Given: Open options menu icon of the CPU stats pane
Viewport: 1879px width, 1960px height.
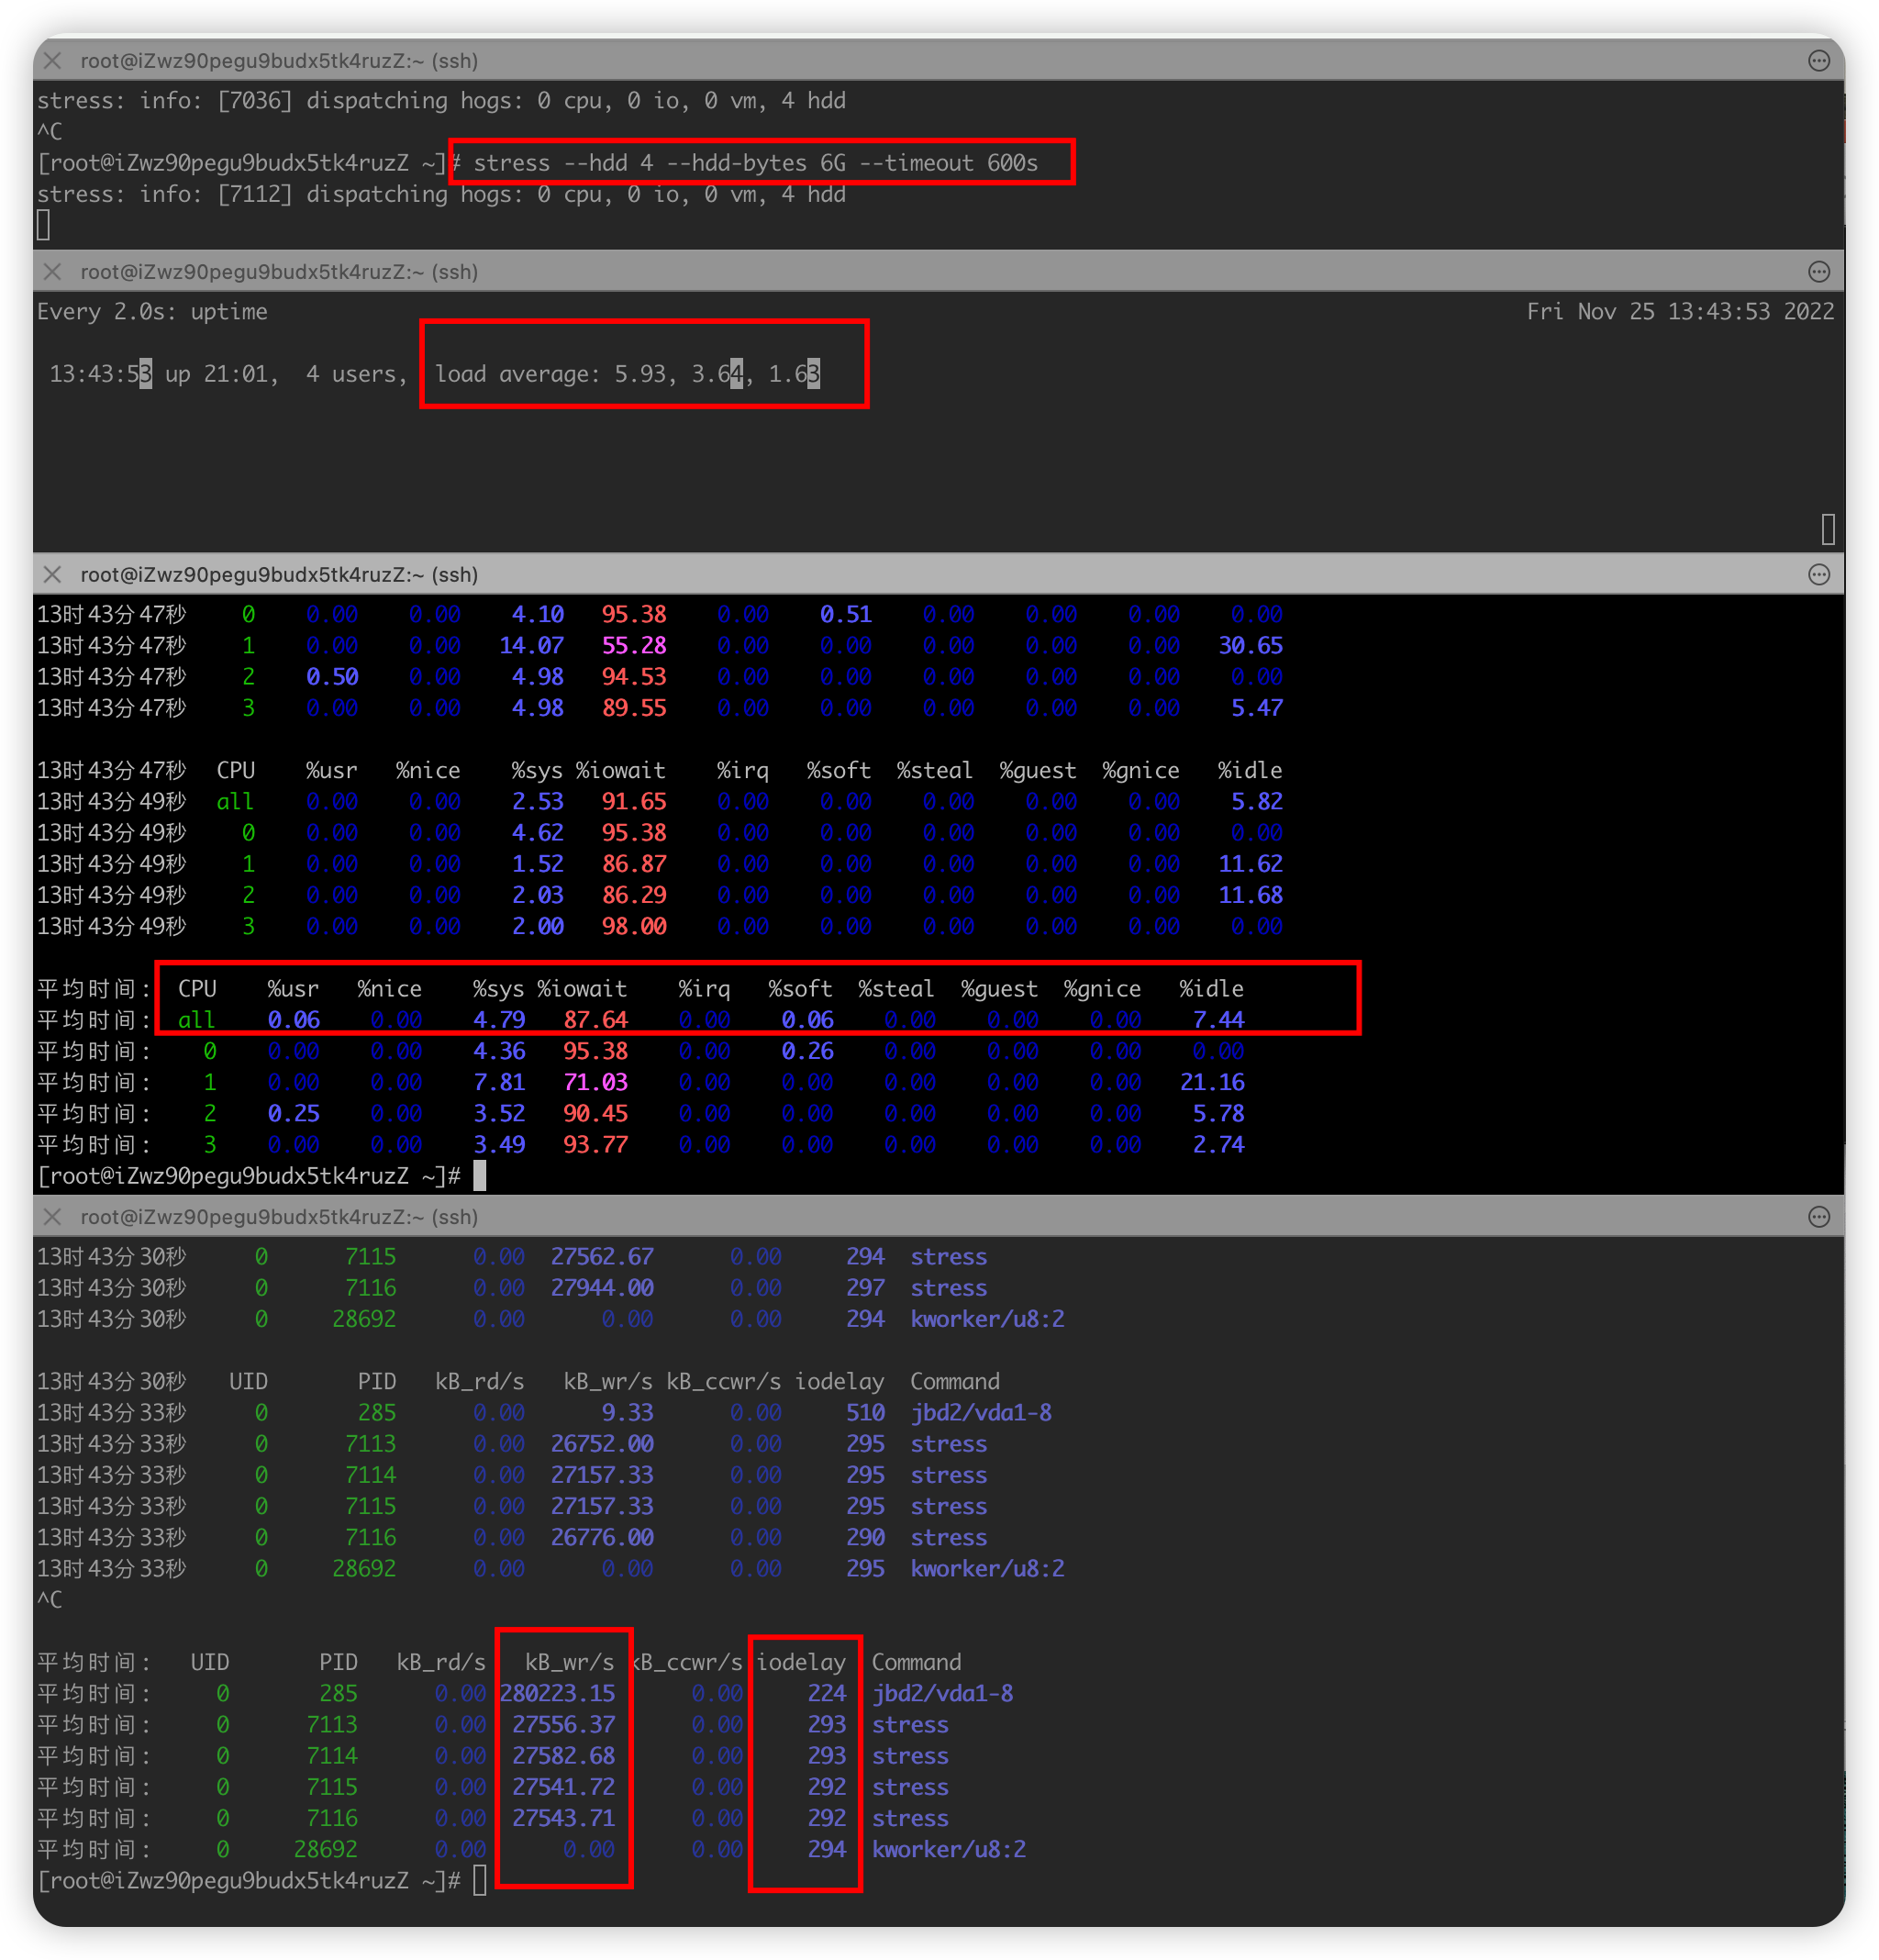Looking at the screenshot, I should (x=1819, y=575).
